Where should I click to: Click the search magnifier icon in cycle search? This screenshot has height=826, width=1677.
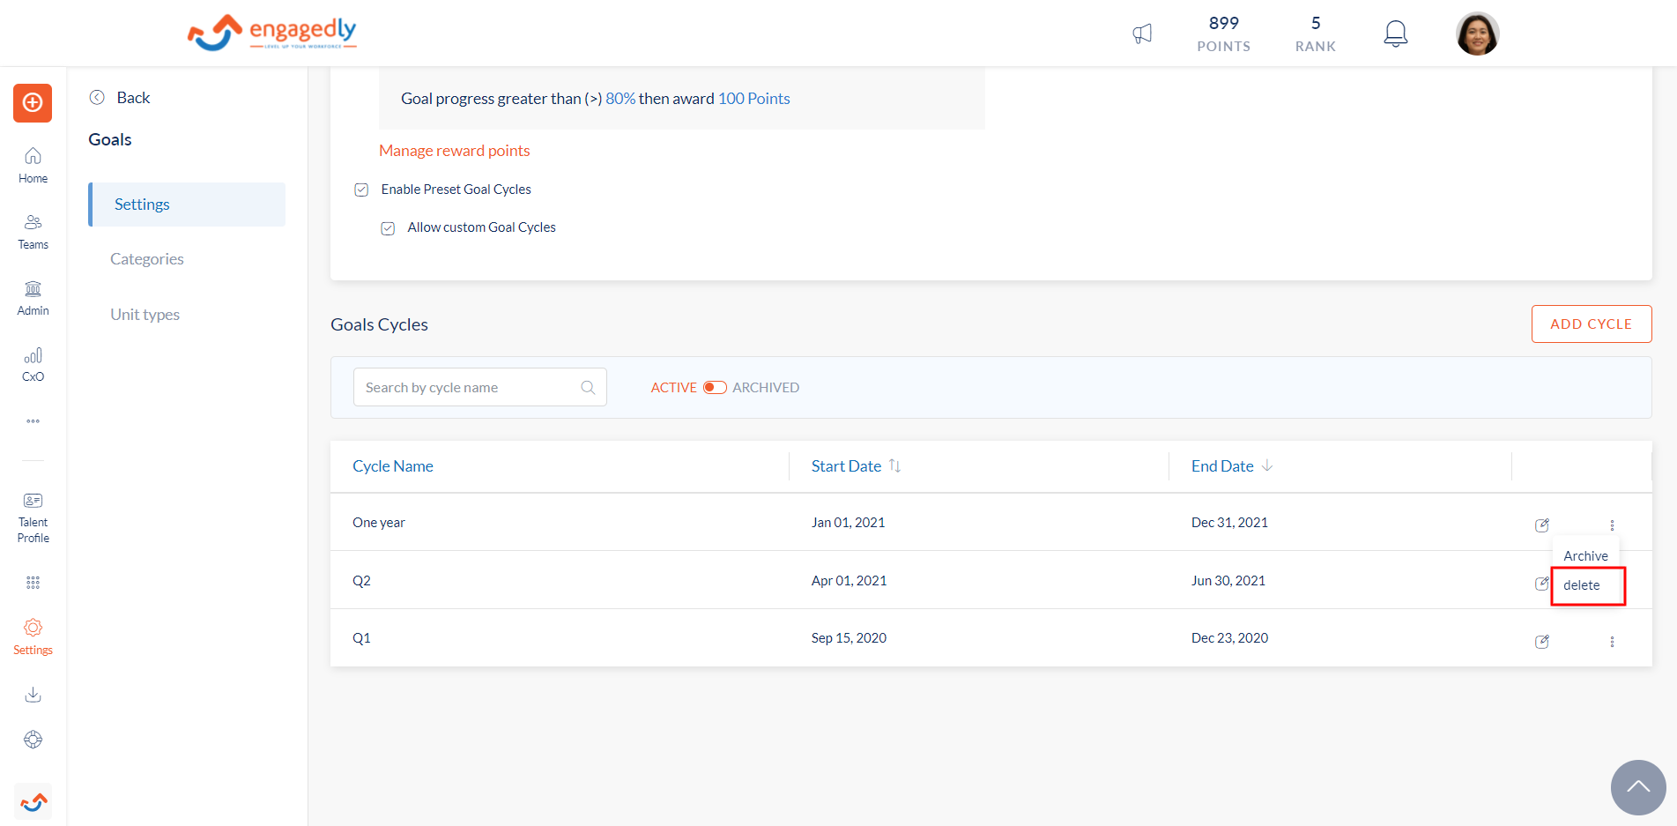(588, 387)
